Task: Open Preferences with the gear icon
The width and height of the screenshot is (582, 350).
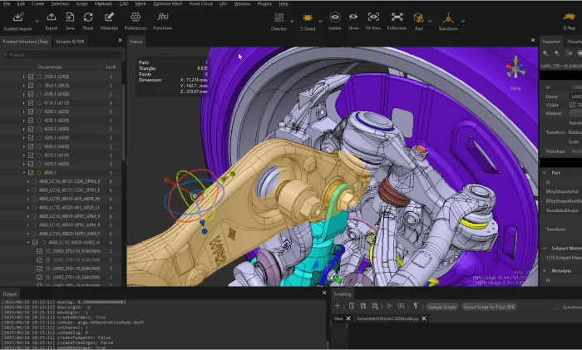Action: [x=136, y=17]
